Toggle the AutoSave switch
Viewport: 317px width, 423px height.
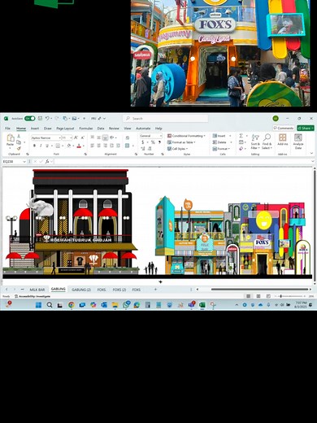tap(29, 119)
